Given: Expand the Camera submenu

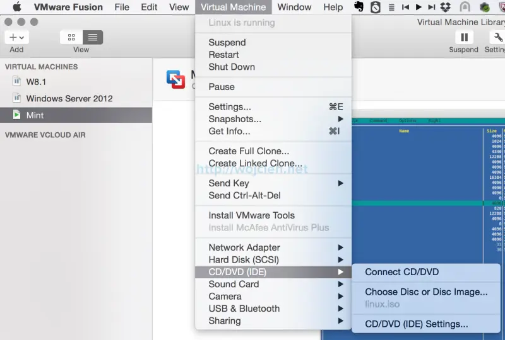Looking at the screenshot, I should coord(273,297).
